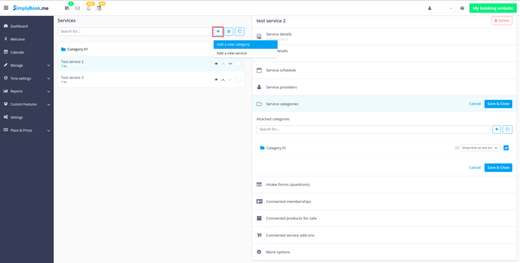Viewport: 520px width, 263px height.
Task: Click the plus icon under Attached categories
Action: [x=497, y=129]
